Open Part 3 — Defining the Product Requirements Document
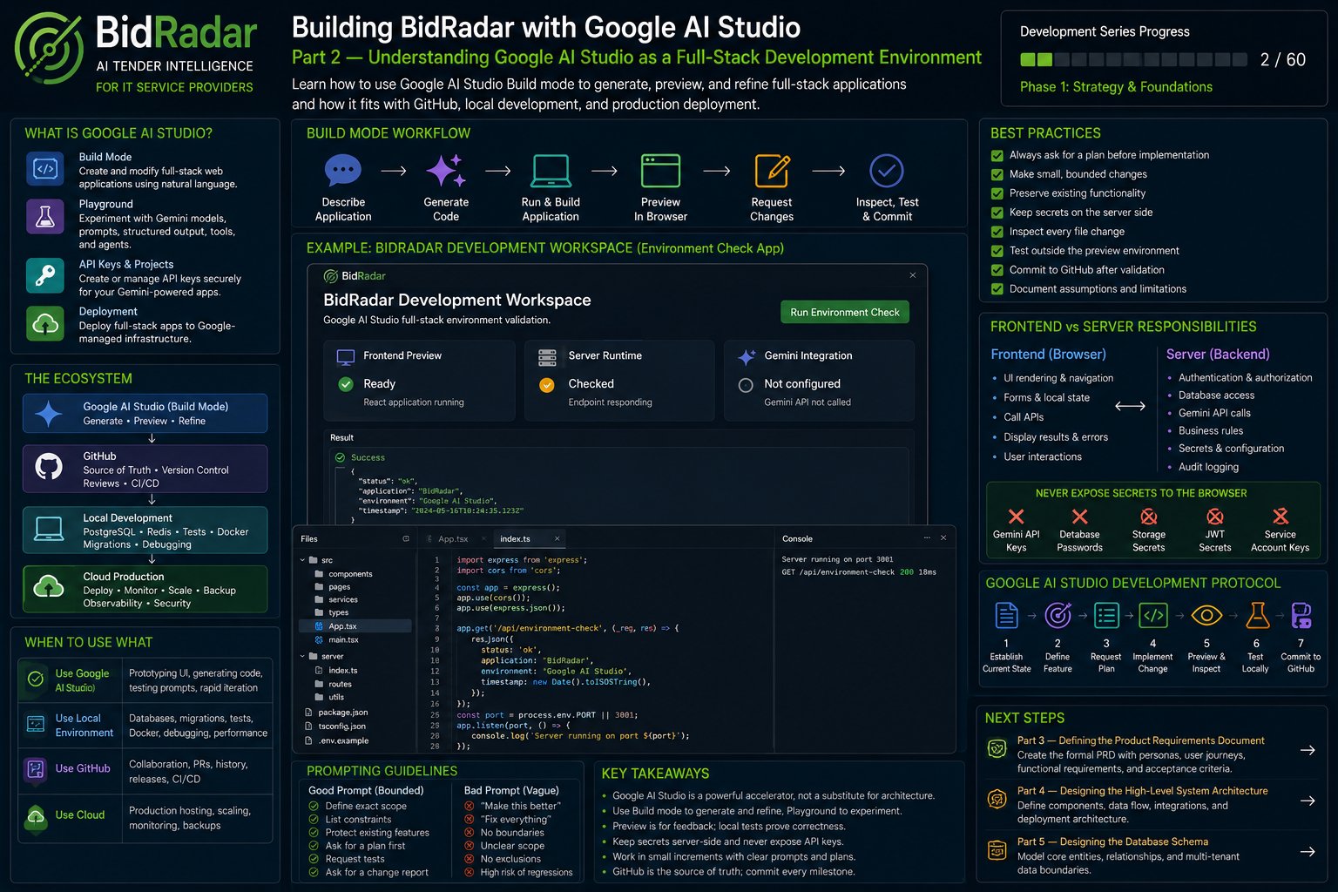The image size is (1338, 892). click(1140, 740)
